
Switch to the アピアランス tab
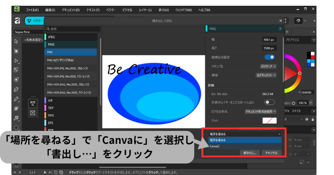(x=292, y=40)
